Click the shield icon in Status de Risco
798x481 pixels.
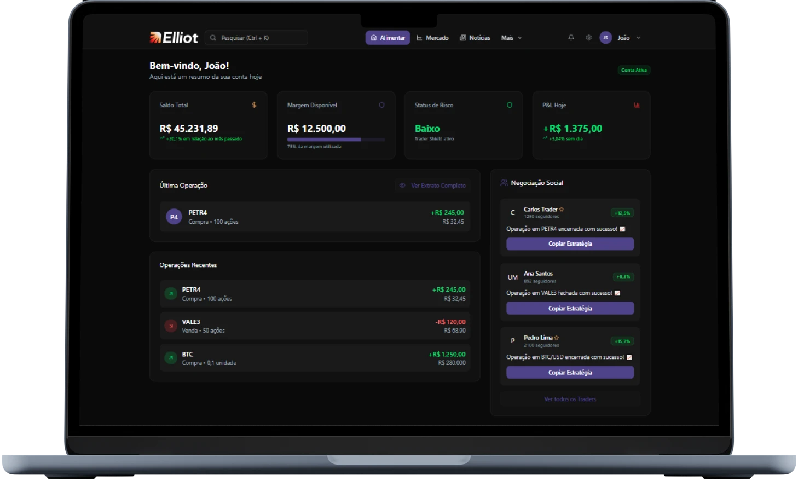pyautogui.click(x=510, y=105)
